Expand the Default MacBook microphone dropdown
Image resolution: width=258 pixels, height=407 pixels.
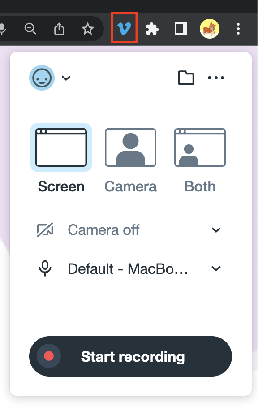point(130,268)
